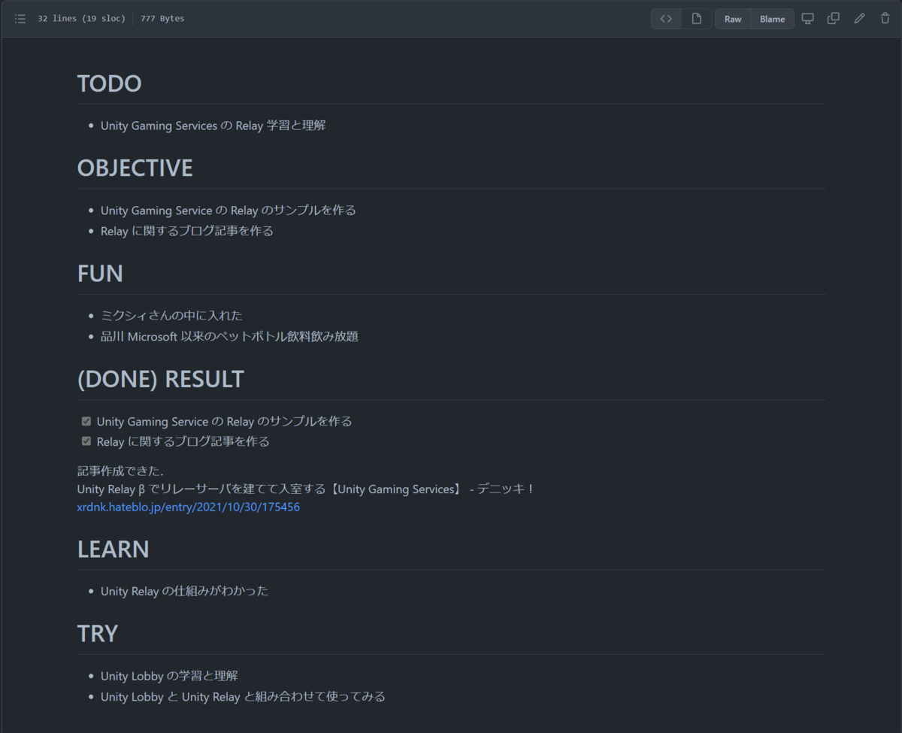The image size is (902, 733).
Task: Open the Raw file view
Action: pyautogui.click(x=733, y=19)
